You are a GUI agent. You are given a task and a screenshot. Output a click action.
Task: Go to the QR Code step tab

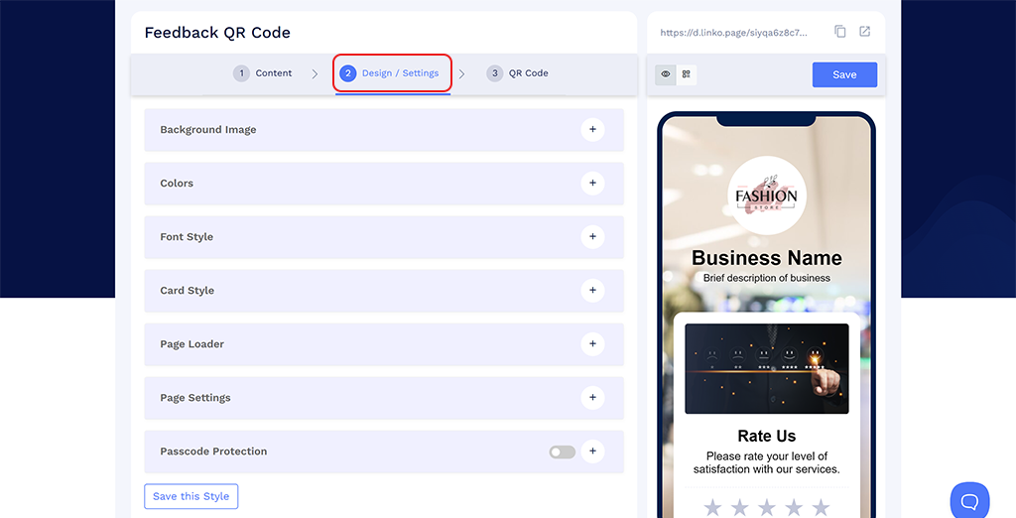point(518,73)
